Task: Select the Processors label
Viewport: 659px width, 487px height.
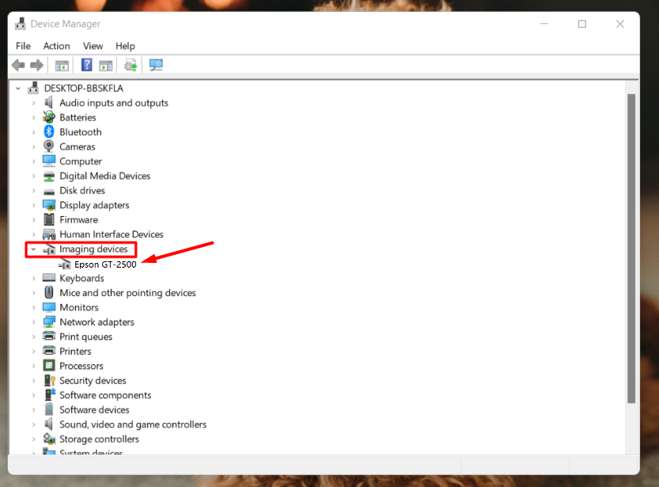Action: [x=81, y=366]
